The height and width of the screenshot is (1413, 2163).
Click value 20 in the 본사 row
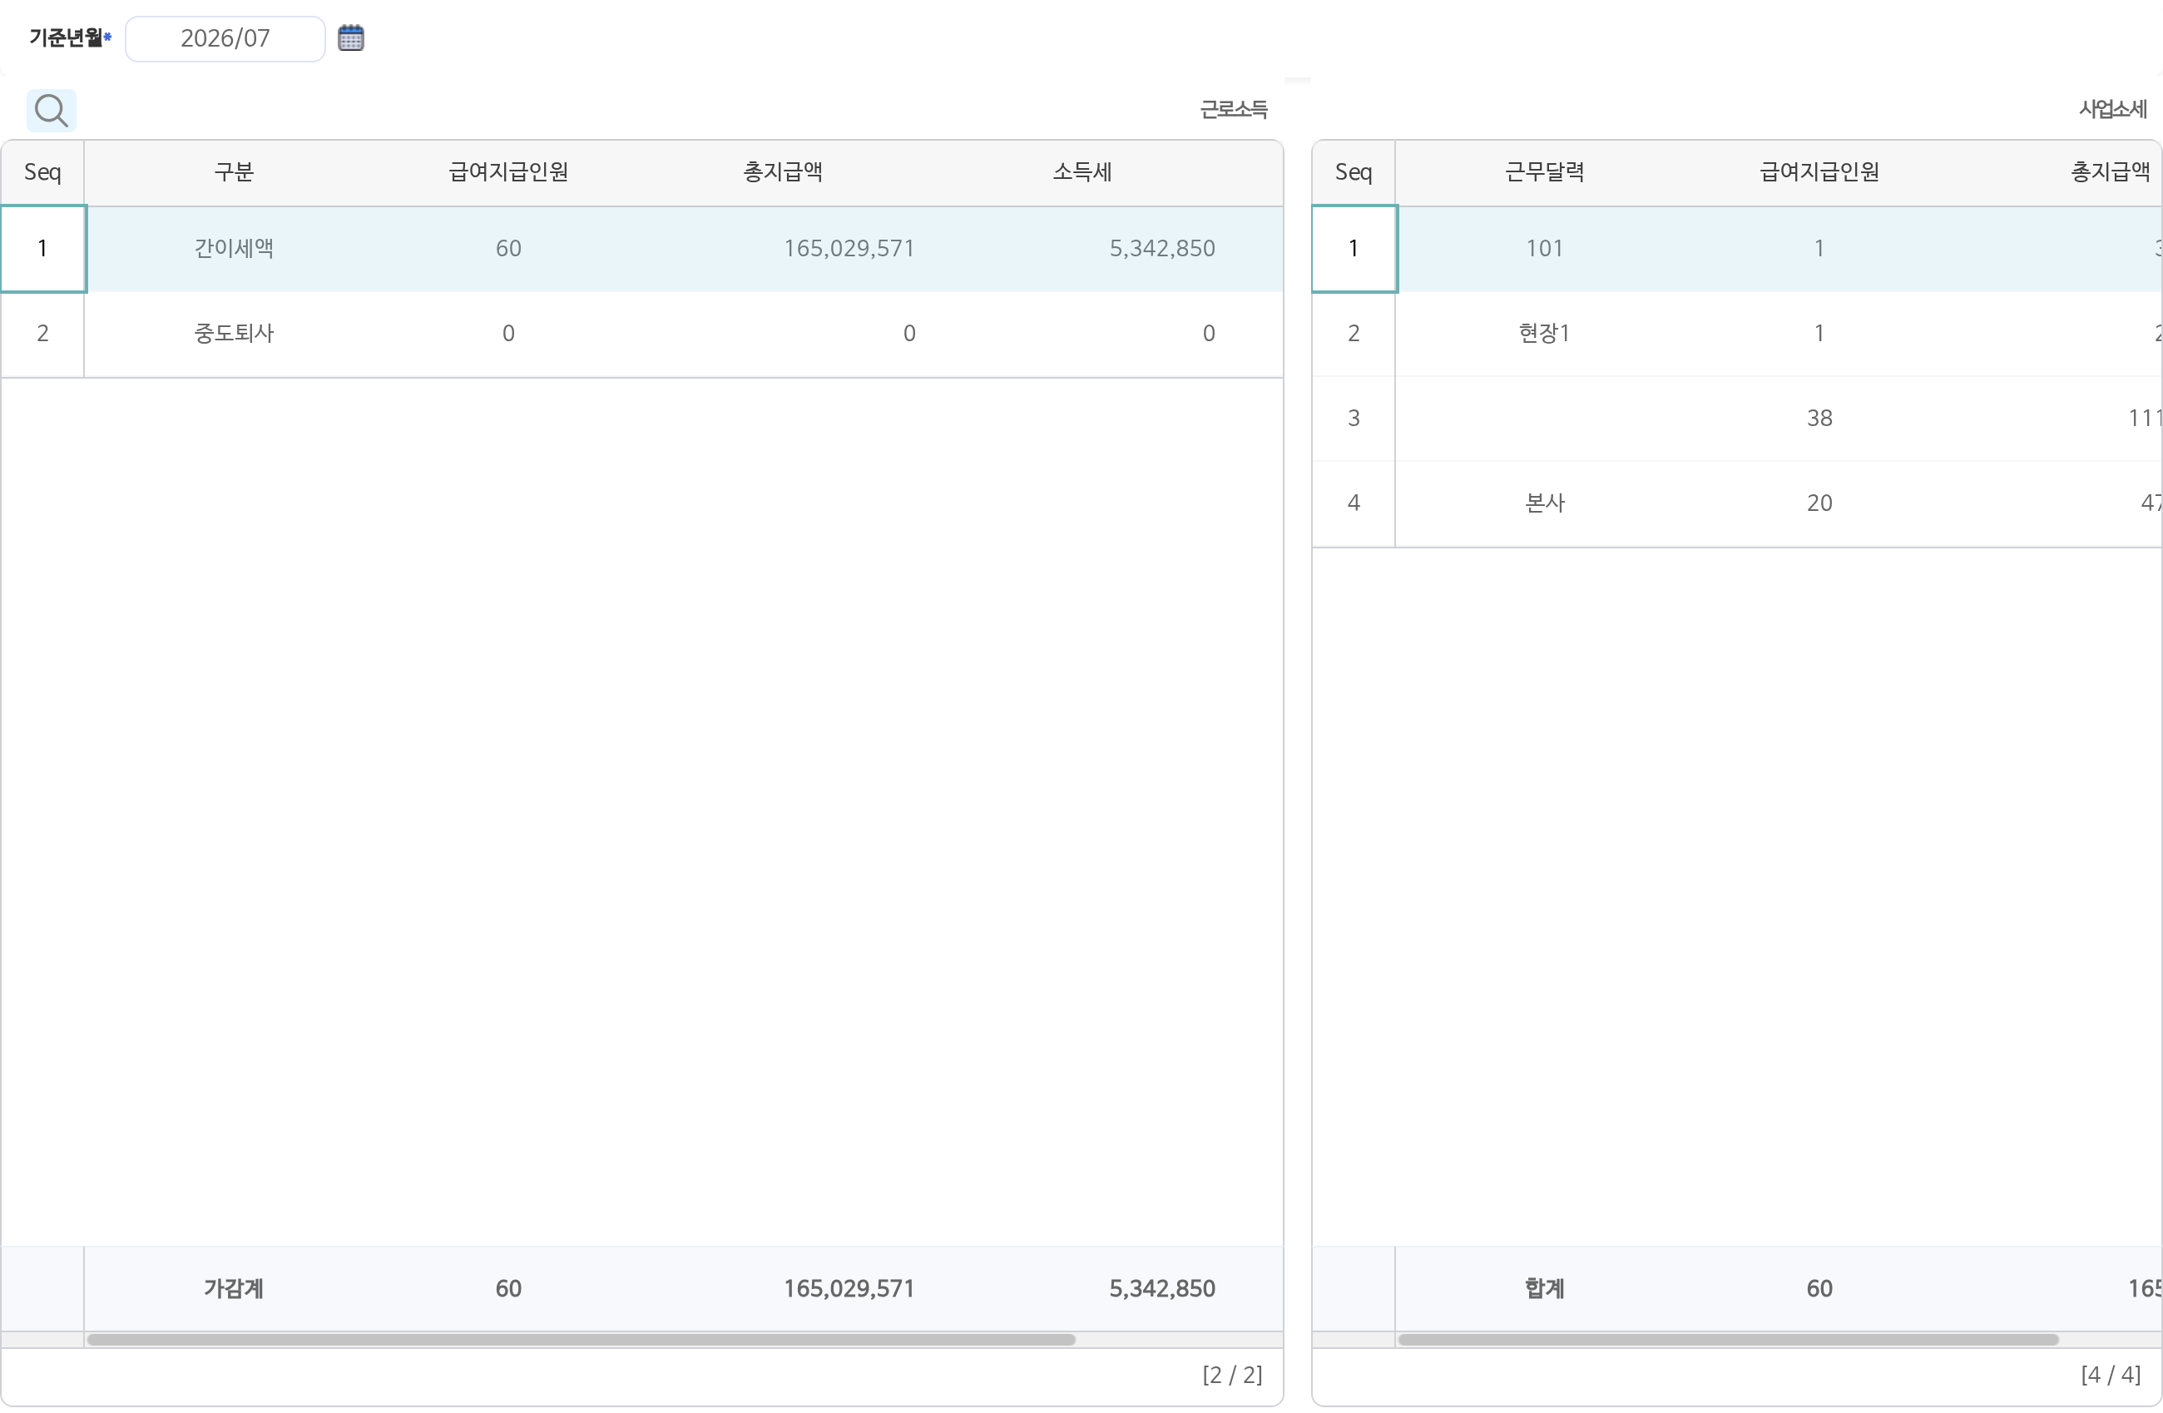point(1819,503)
